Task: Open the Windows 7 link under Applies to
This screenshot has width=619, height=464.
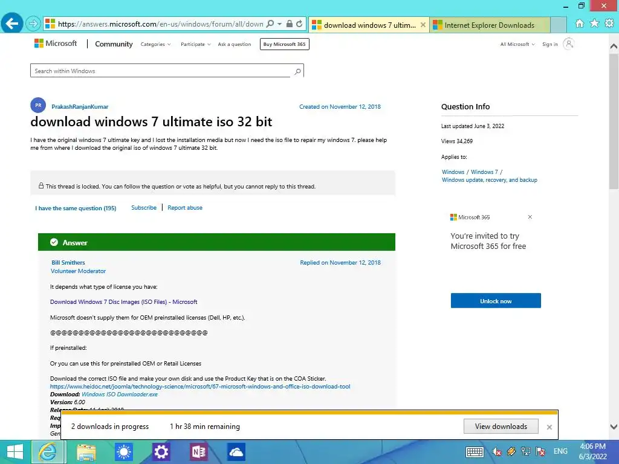Action: (x=484, y=172)
